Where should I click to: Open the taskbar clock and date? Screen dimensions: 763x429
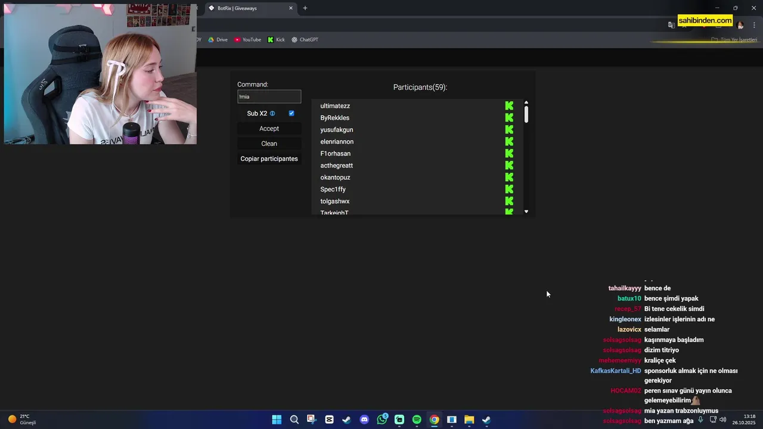coord(744,419)
